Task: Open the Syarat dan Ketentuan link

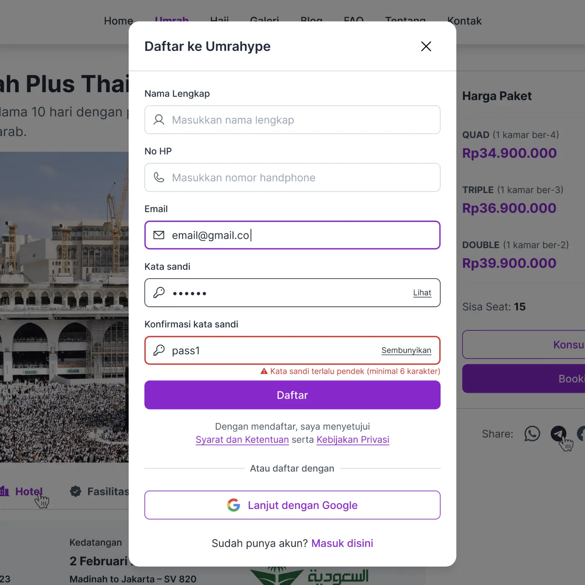Action: pyautogui.click(x=242, y=439)
